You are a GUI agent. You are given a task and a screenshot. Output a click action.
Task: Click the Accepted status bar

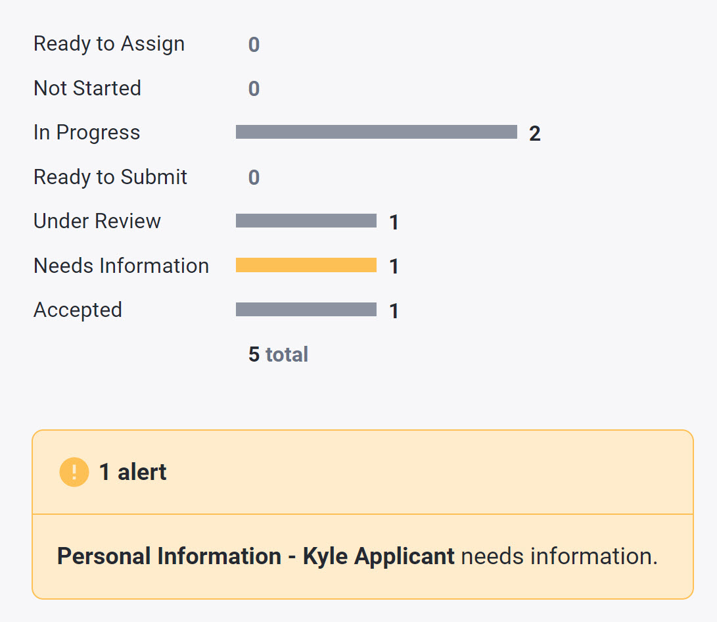[x=306, y=310]
